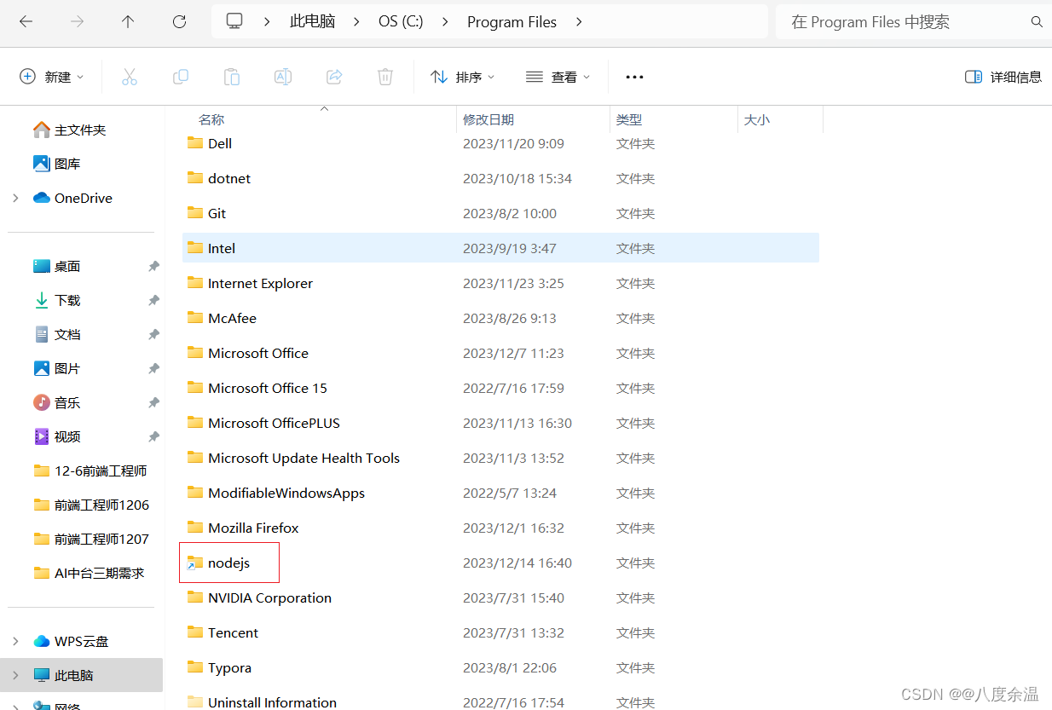Select the Git folder icon
Image resolution: width=1052 pixels, height=710 pixels.
tap(195, 213)
